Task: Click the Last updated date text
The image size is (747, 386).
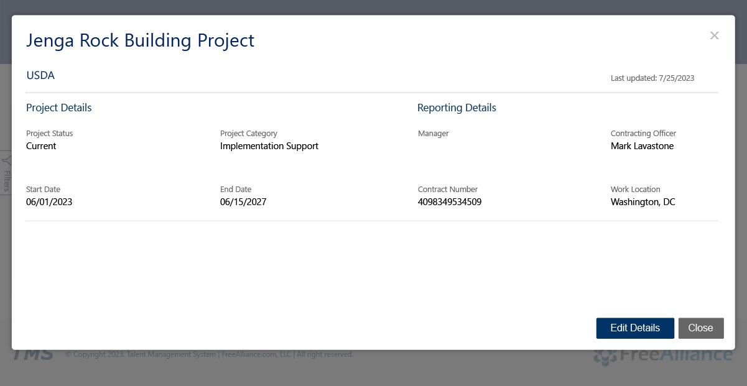Action: click(x=652, y=78)
